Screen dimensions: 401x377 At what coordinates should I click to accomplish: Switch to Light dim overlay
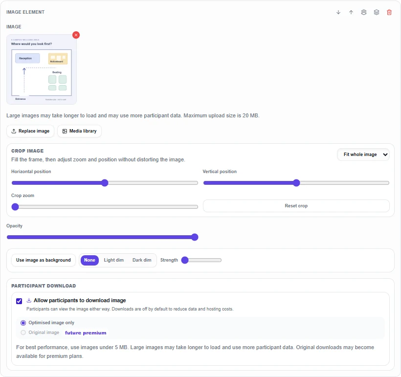[x=113, y=260]
